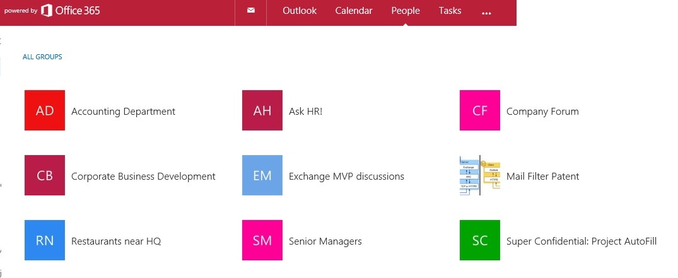678x278 pixels.
Task: Open the Senior Managers group
Action: 325,241
